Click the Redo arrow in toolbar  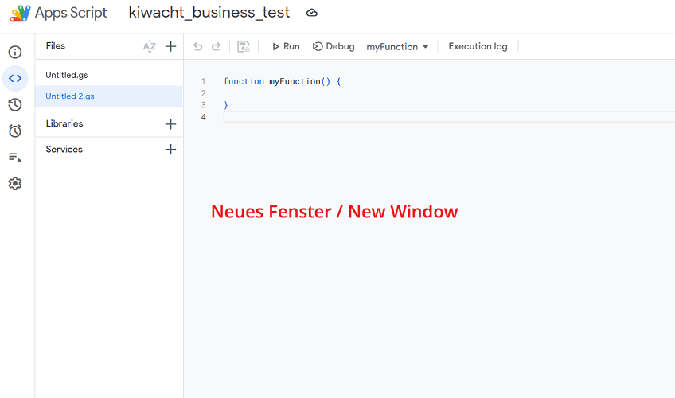click(x=216, y=46)
